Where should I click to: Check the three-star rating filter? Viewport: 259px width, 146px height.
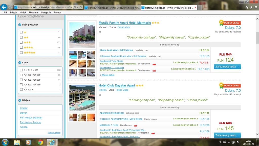[21, 42]
